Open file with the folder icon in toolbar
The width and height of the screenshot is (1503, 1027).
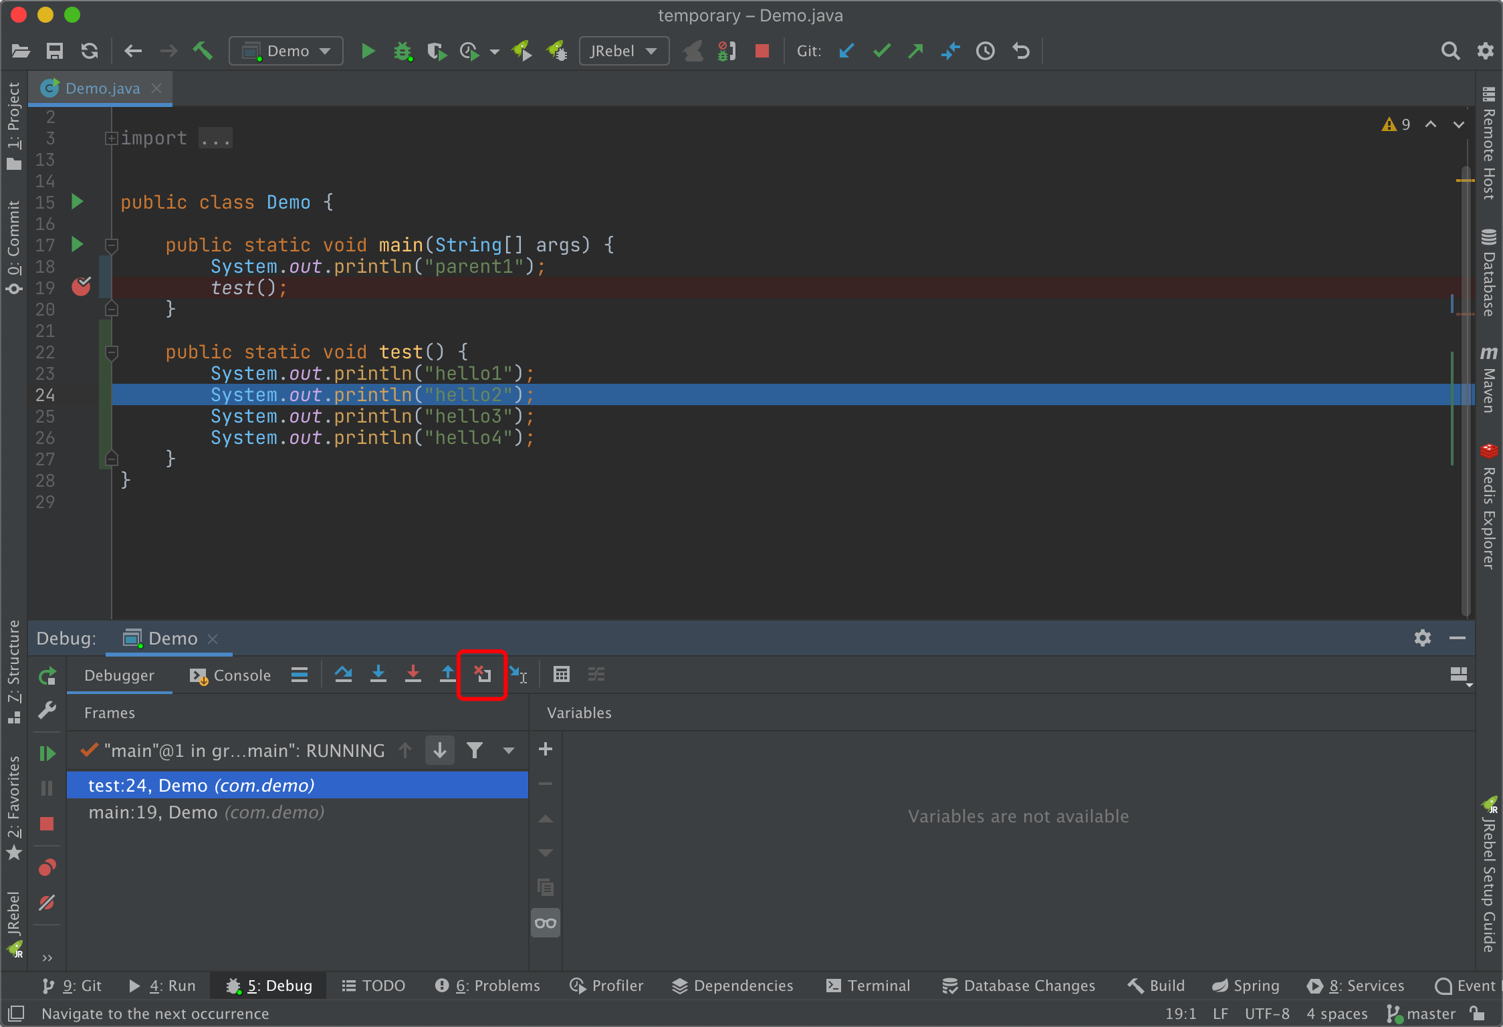coord(21,51)
